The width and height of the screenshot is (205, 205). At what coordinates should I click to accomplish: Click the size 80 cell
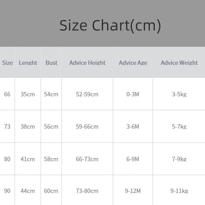(x=7, y=159)
